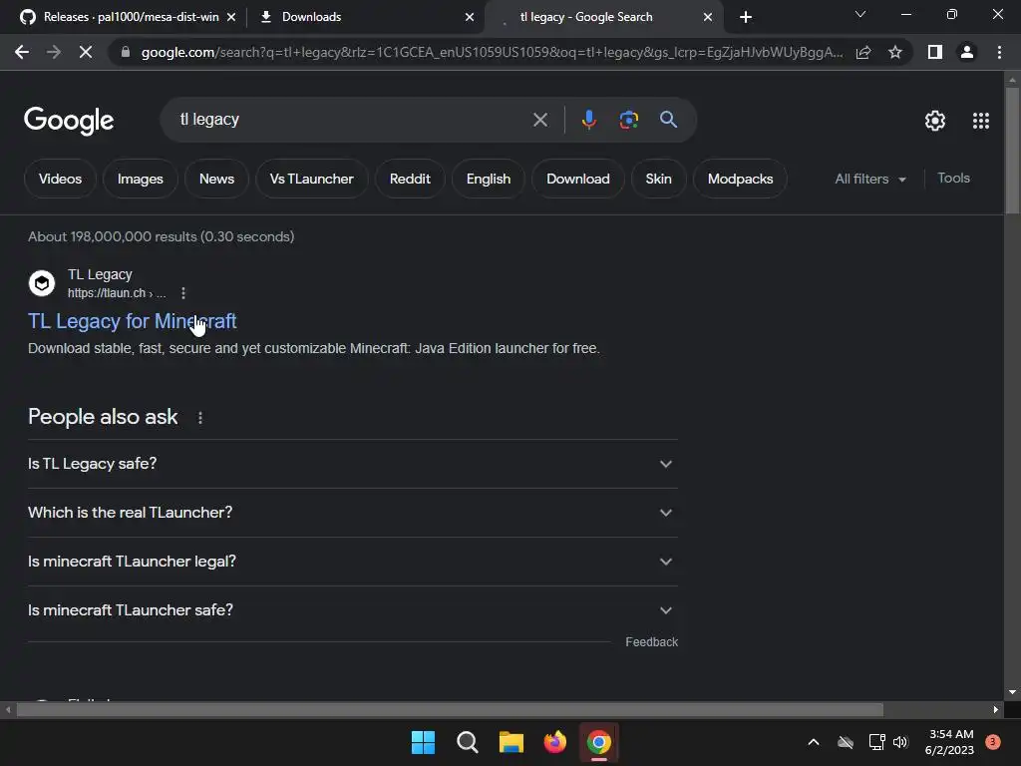Expand 'Which is the real TLauncher?' question
1021x766 pixels.
pyautogui.click(x=352, y=513)
